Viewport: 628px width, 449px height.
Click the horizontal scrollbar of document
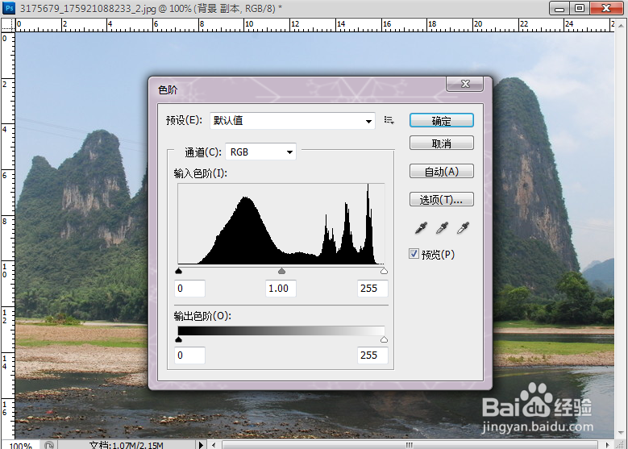(410, 445)
